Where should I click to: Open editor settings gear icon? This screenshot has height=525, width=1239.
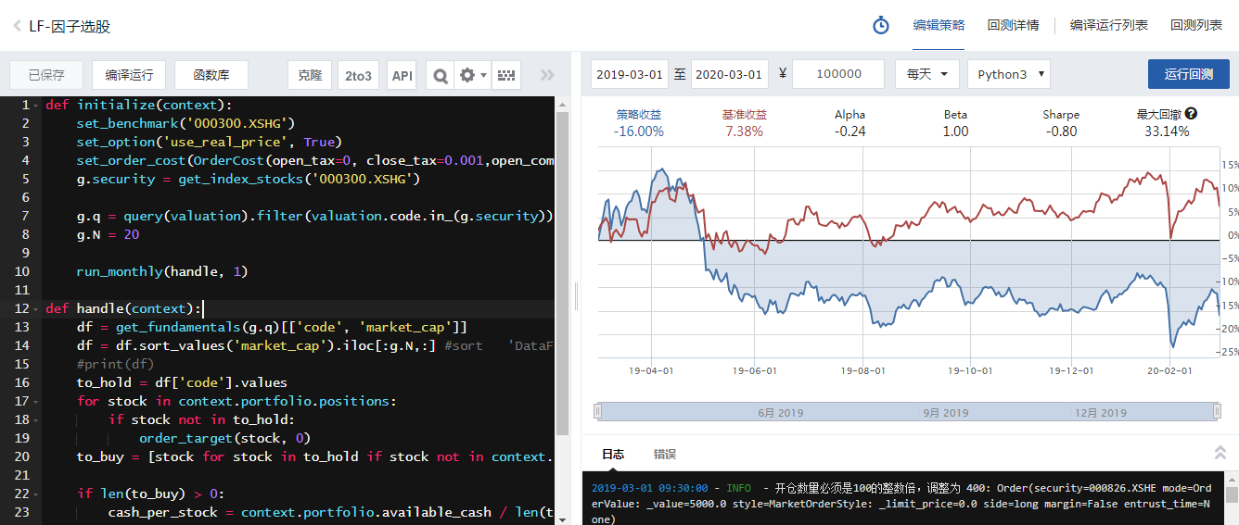[x=467, y=75]
